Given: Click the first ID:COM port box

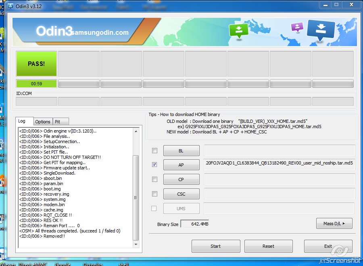Looking at the screenshot, I should tap(37, 101).
